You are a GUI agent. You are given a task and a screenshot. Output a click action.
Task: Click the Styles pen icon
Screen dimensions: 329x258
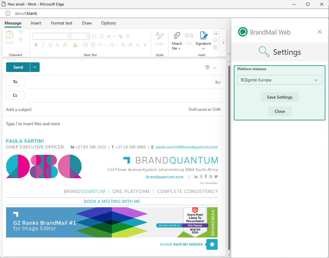click(159, 35)
